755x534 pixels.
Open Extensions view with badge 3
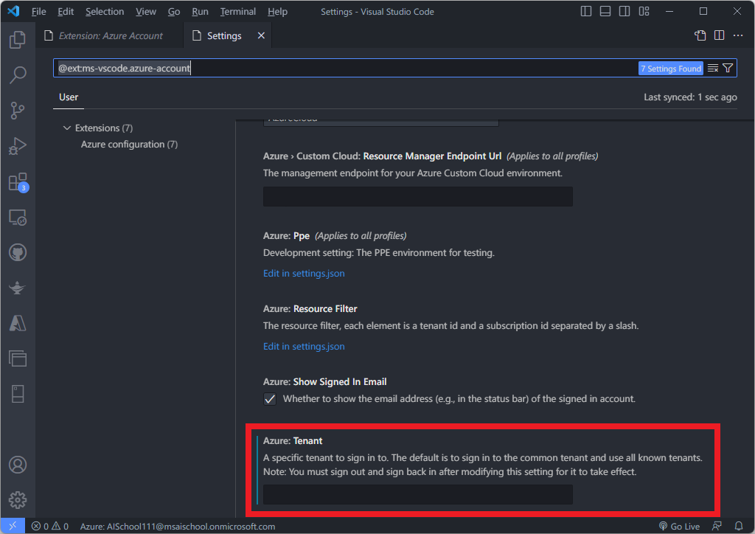(x=18, y=182)
